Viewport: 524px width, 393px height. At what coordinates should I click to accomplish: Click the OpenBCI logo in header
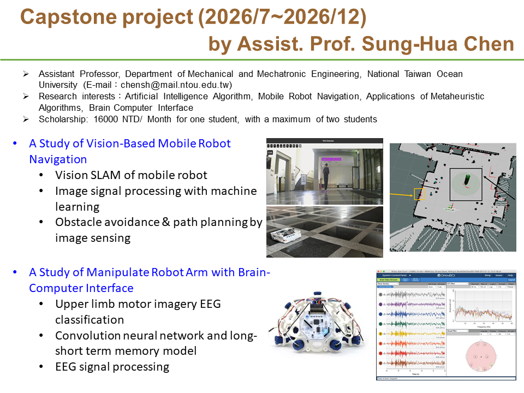point(446,275)
